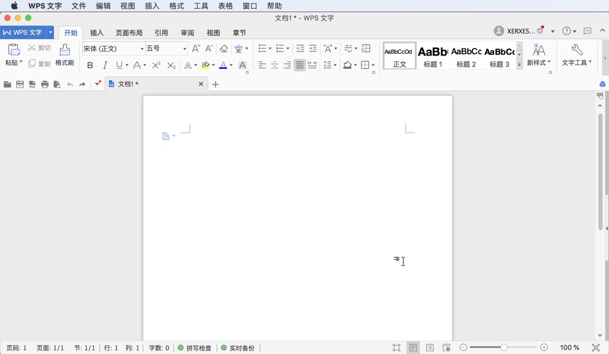This screenshot has height=354, width=609.
Task: Toggle bold formatting
Action: pyautogui.click(x=90, y=65)
